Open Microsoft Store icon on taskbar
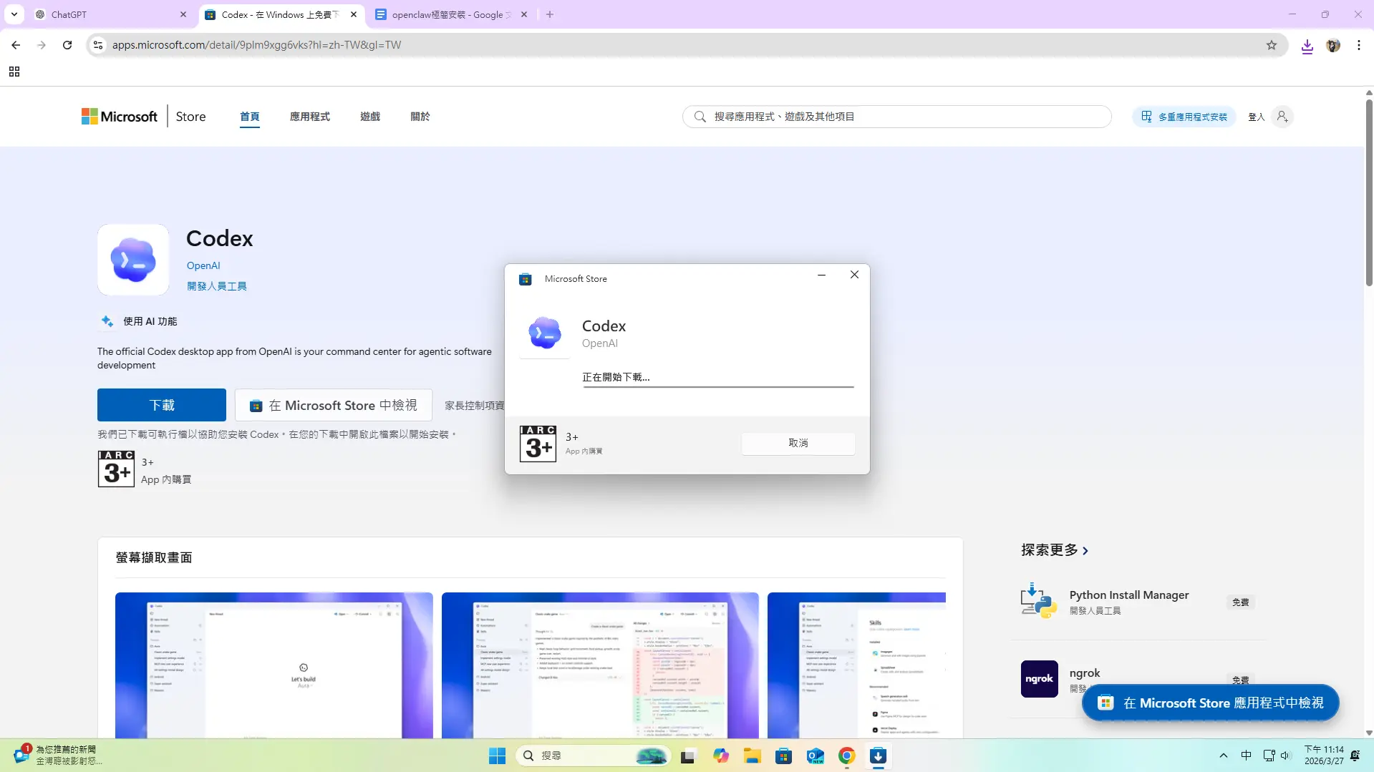The width and height of the screenshot is (1374, 772). point(783,756)
